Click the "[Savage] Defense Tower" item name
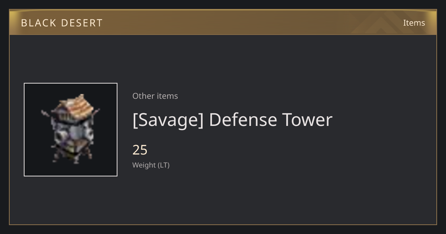The width and height of the screenshot is (446, 234). click(232, 120)
